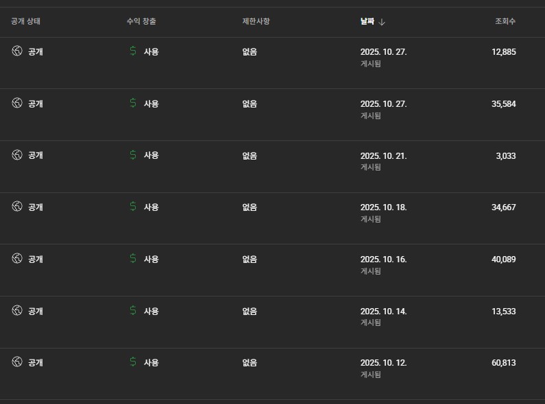Click globe icon in 3,033 views row
This screenshot has width=545, height=404.
(17, 155)
